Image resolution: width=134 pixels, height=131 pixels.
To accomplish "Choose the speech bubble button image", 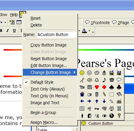I will [119, 80].
